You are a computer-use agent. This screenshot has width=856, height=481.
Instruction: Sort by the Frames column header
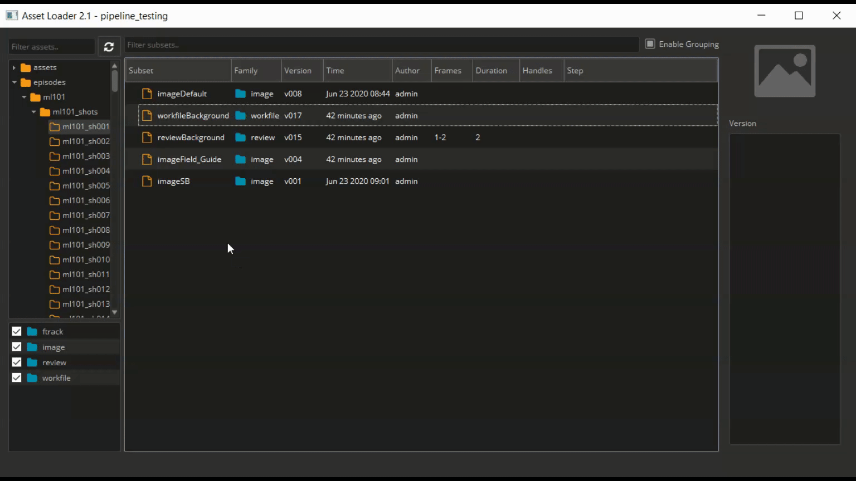[452, 71]
